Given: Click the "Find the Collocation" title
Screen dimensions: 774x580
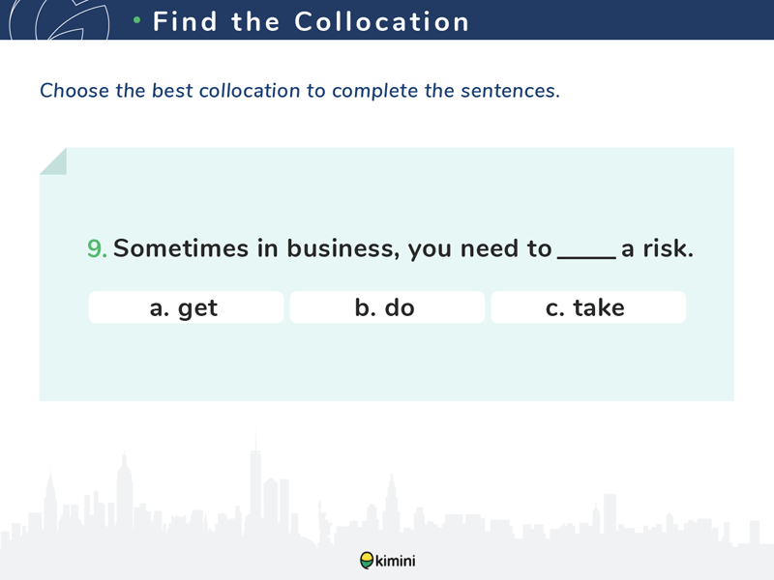Looking at the screenshot, I should pyautogui.click(x=311, y=21).
